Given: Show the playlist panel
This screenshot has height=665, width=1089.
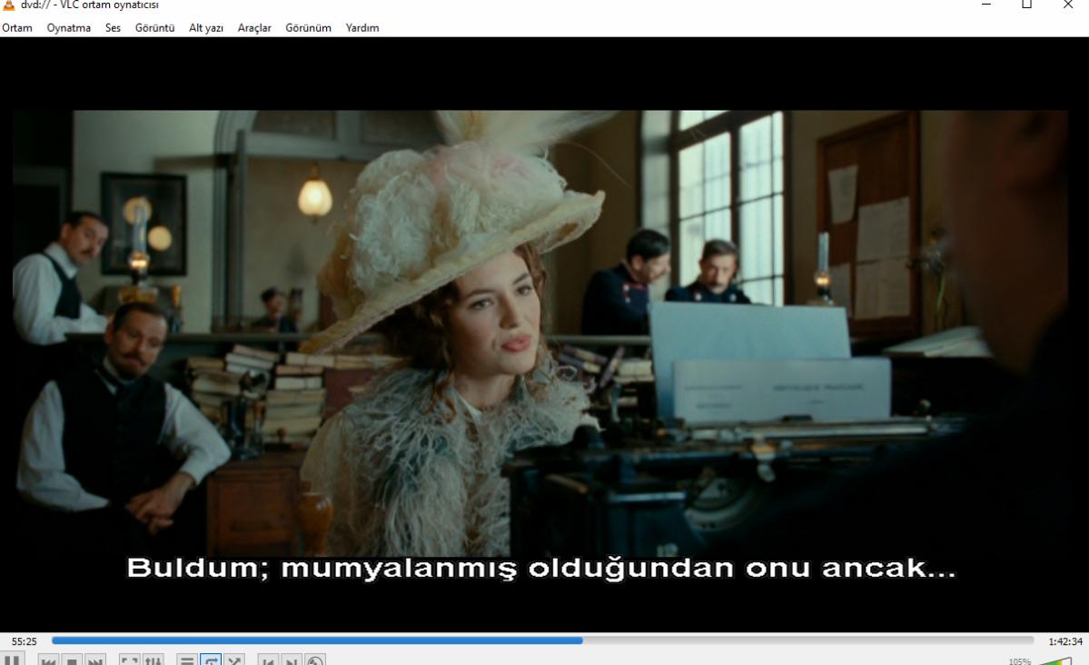Looking at the screenshot, I should pyautogui.click(x=187, y=660).
